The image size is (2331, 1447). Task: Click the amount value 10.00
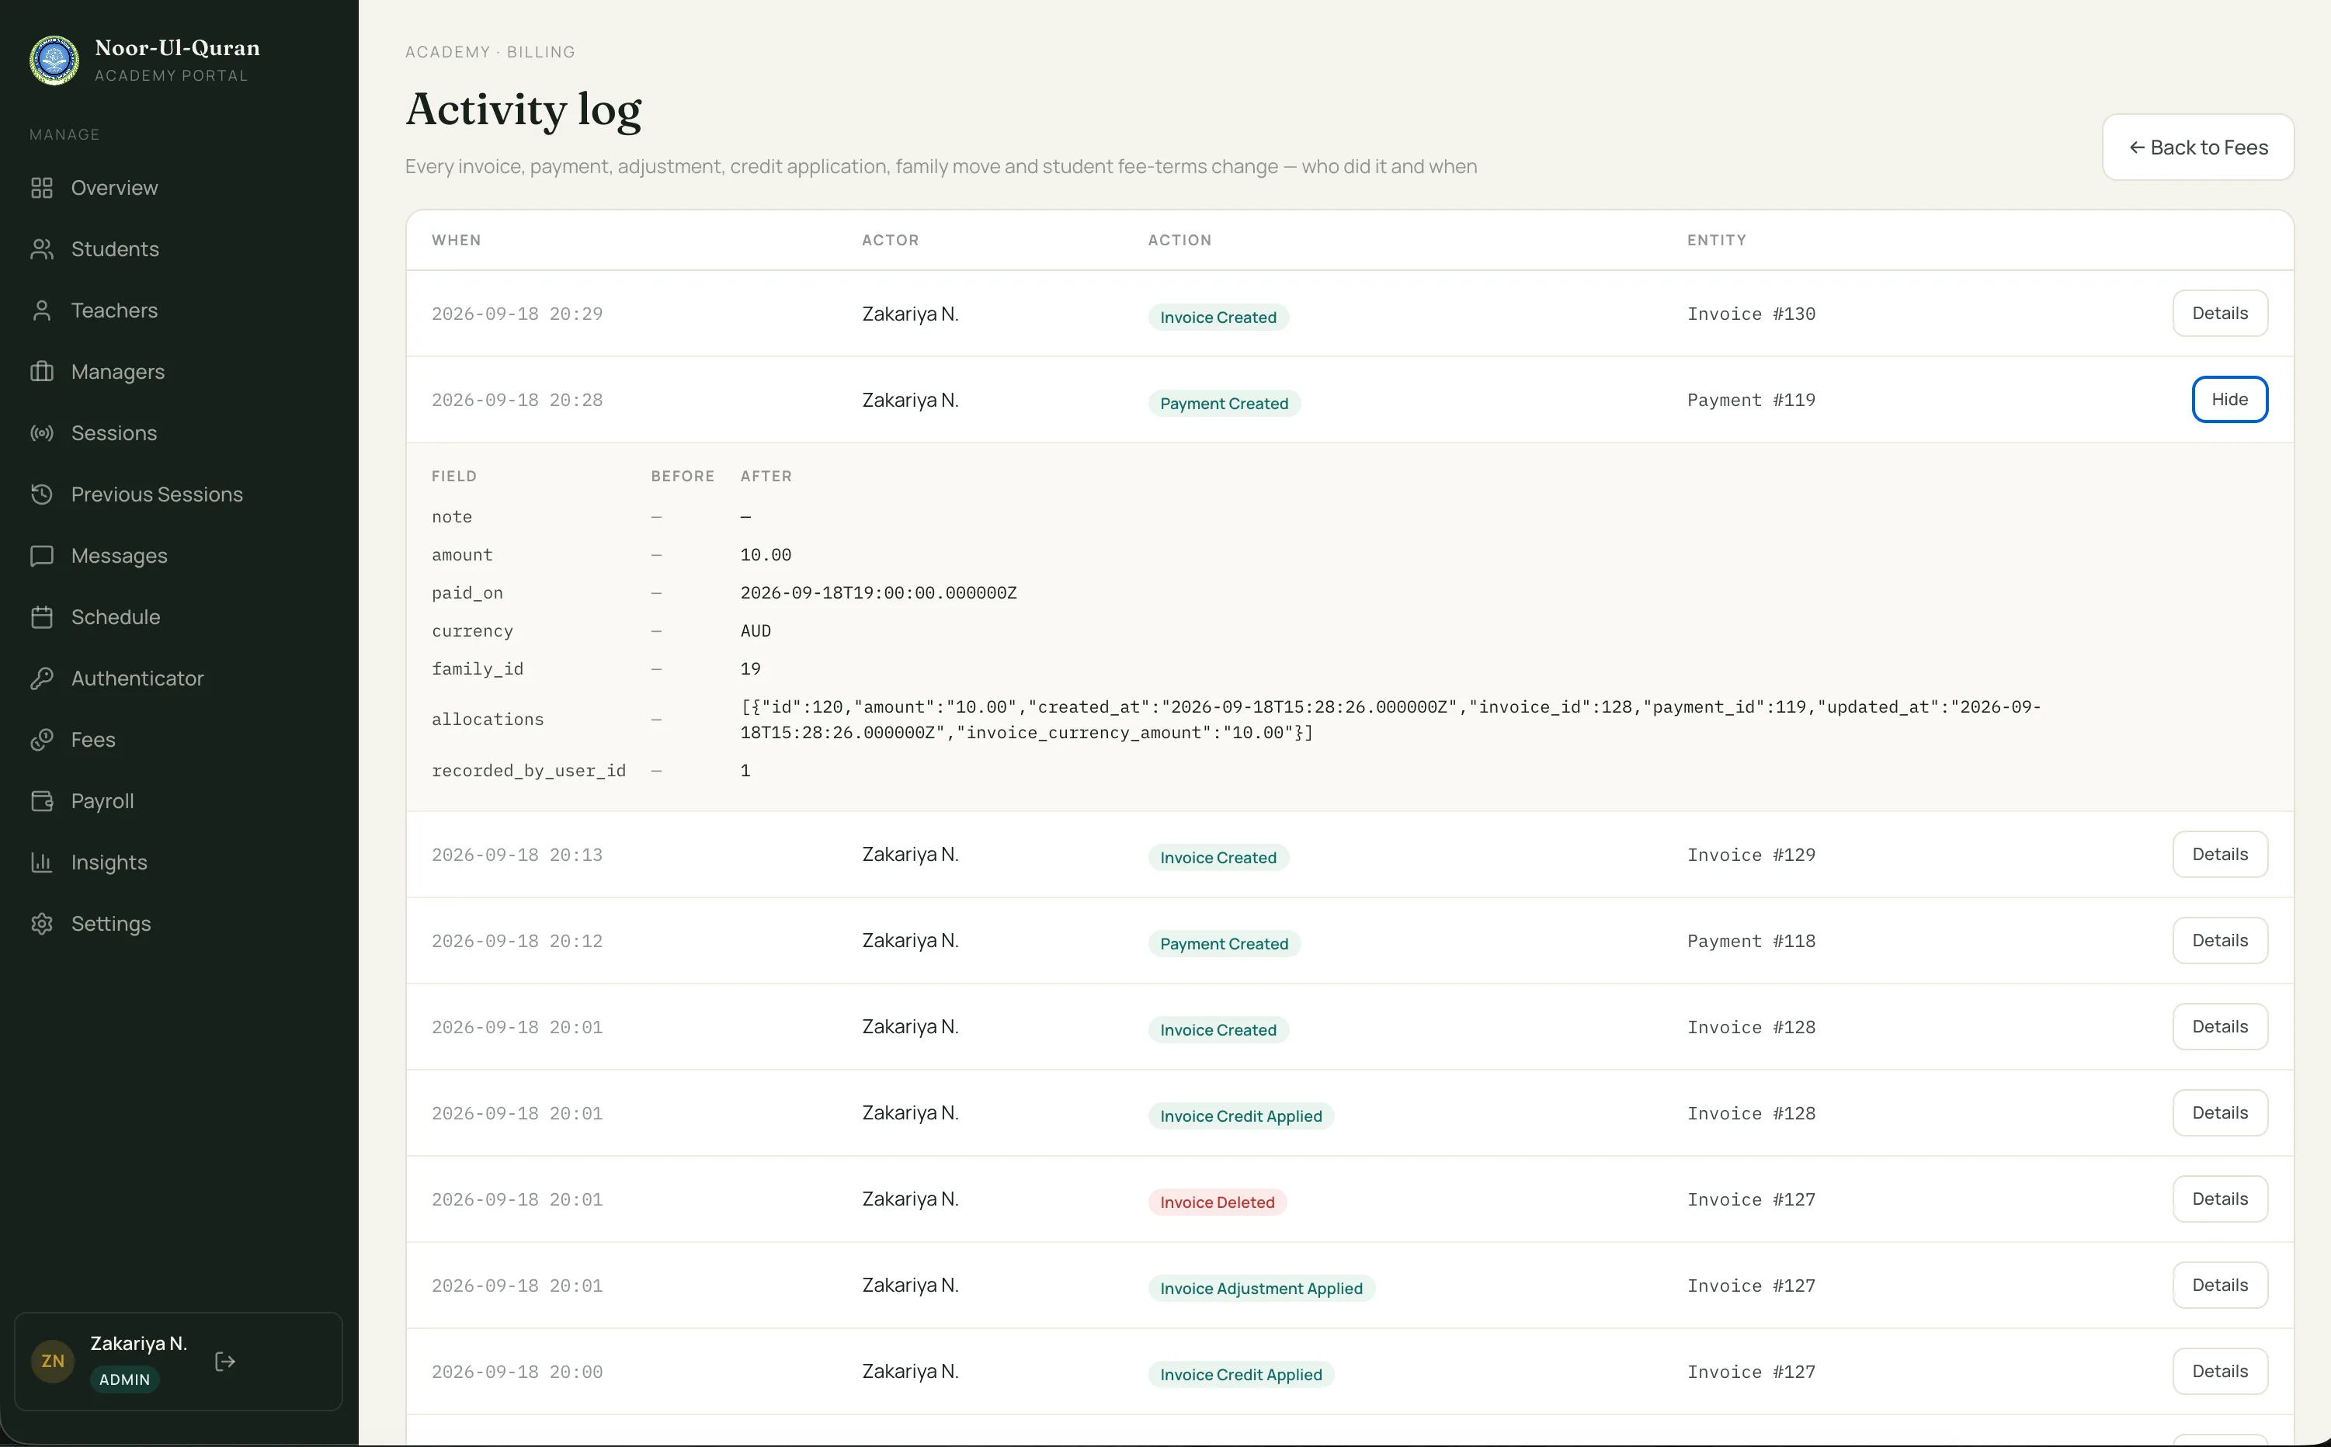pyautogui.click(x=765, y=554)
